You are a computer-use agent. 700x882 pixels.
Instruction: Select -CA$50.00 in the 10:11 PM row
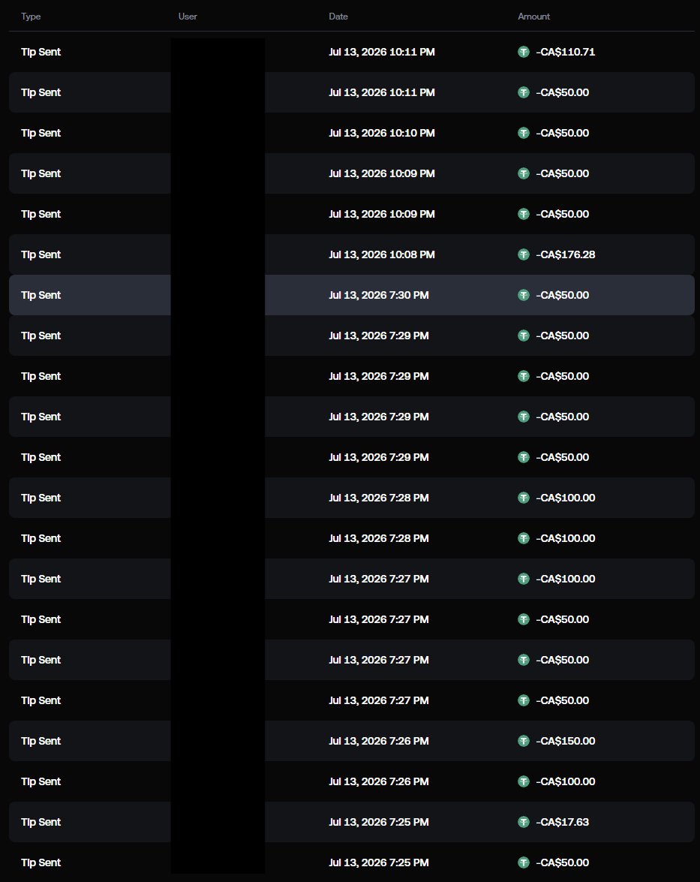[562, 92]
